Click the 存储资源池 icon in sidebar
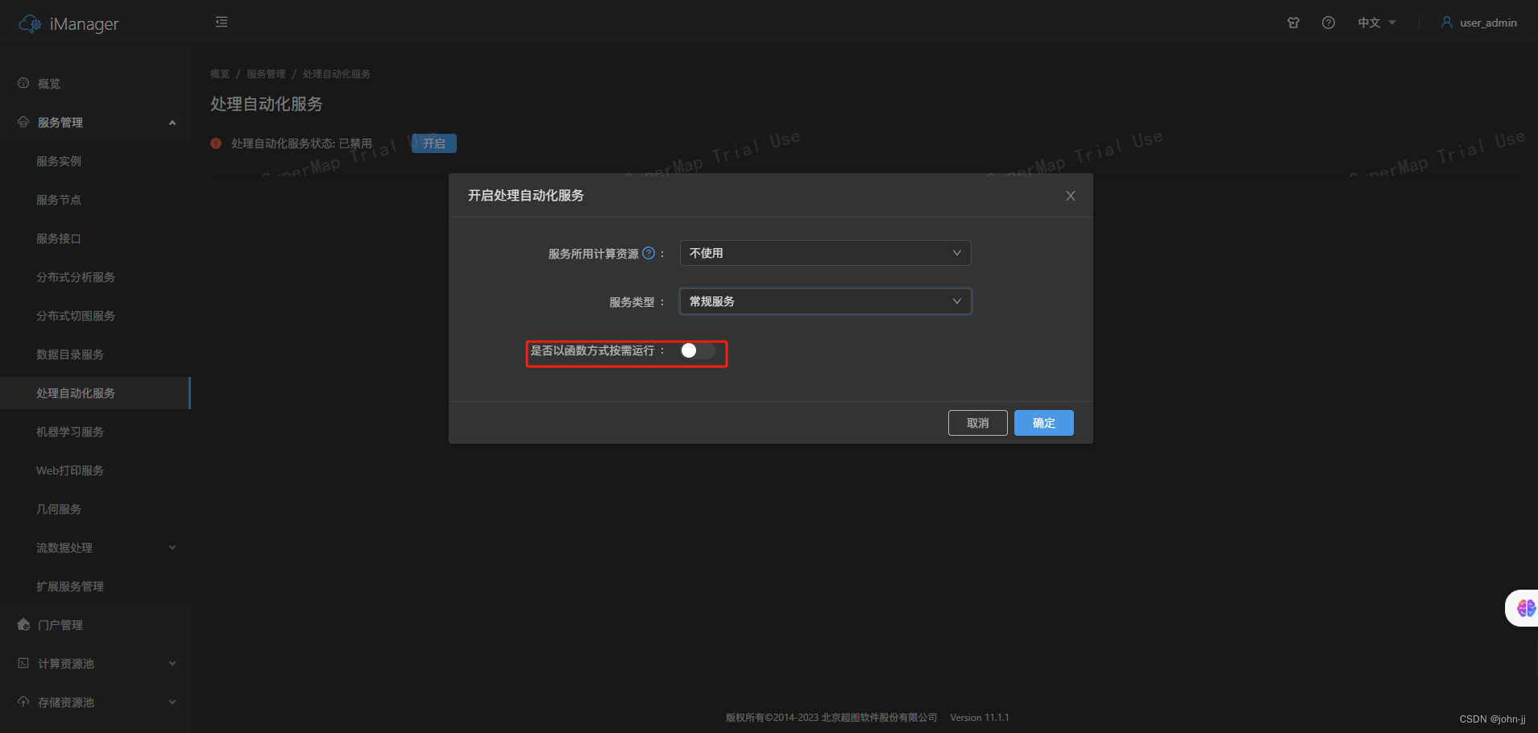Image resolution: width=1538 pixels, height=733 pixels. pyautogui.click(x=23, y=702)
